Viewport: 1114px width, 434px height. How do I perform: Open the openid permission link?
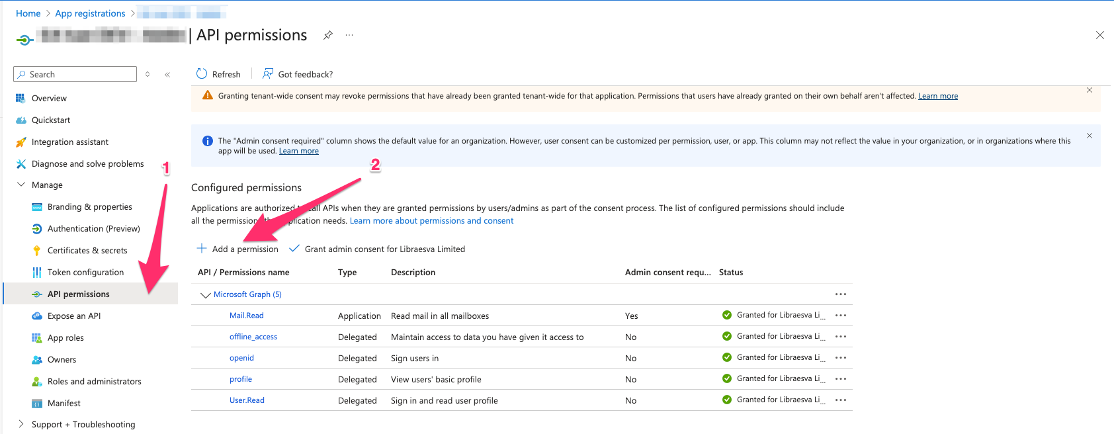[241, 358]
